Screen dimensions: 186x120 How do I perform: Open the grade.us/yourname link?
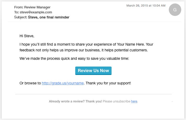tap(63, 83)
